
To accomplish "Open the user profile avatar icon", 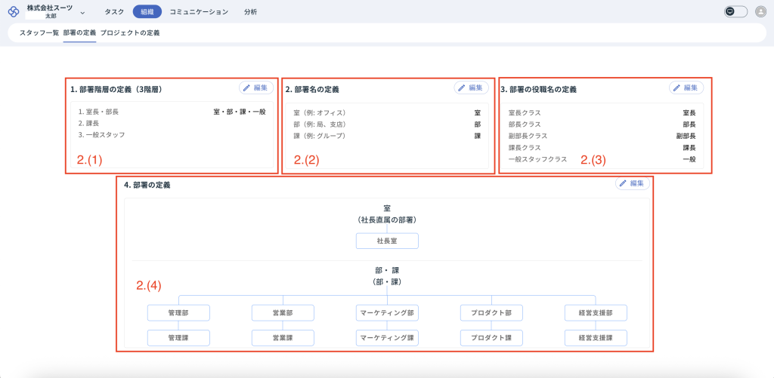I will click(760, 11).
